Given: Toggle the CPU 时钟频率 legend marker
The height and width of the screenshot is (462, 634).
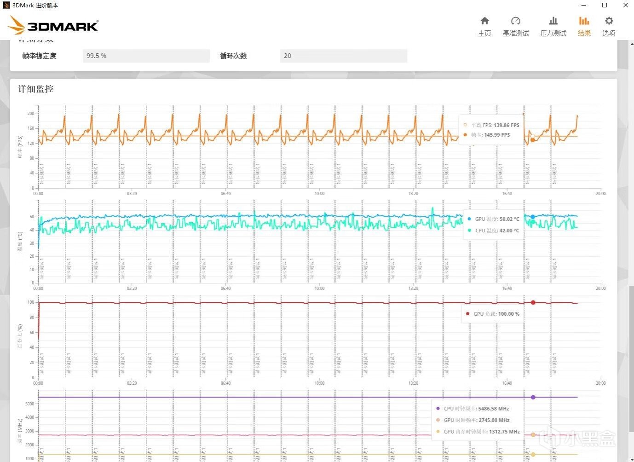Looking at the screenshot, I should [x=438, y=408].
